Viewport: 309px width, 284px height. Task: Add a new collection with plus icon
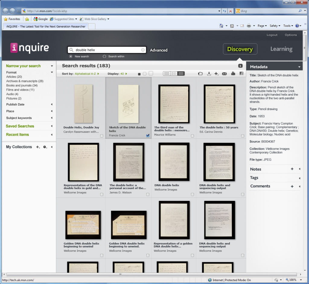tap(38, 147)
